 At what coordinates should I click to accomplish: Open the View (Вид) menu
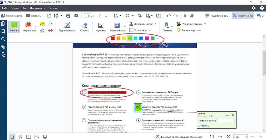pos(25,8)
